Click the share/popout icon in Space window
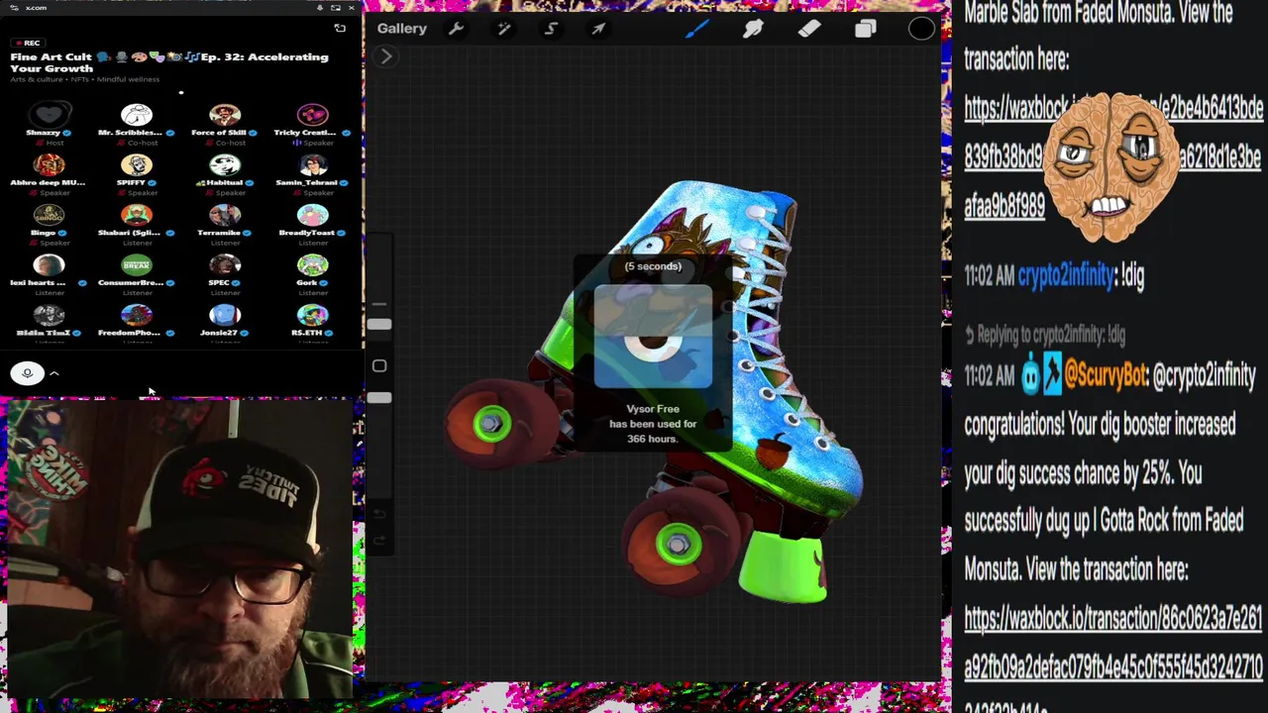The width and height of the screenshot is (1268, 713). pyautogui.click(x=340, y=29)
